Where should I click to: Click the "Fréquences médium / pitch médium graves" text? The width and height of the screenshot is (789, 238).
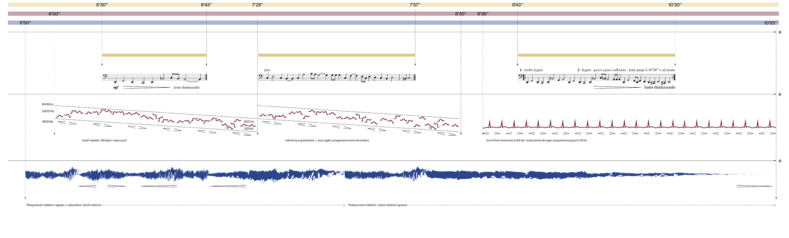pos(378,205)
